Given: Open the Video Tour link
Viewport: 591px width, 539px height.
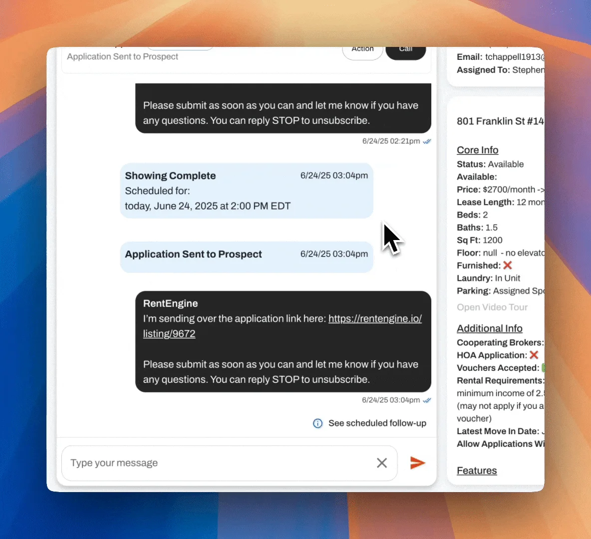Looking at the screenshot, I should click(492, 307).
